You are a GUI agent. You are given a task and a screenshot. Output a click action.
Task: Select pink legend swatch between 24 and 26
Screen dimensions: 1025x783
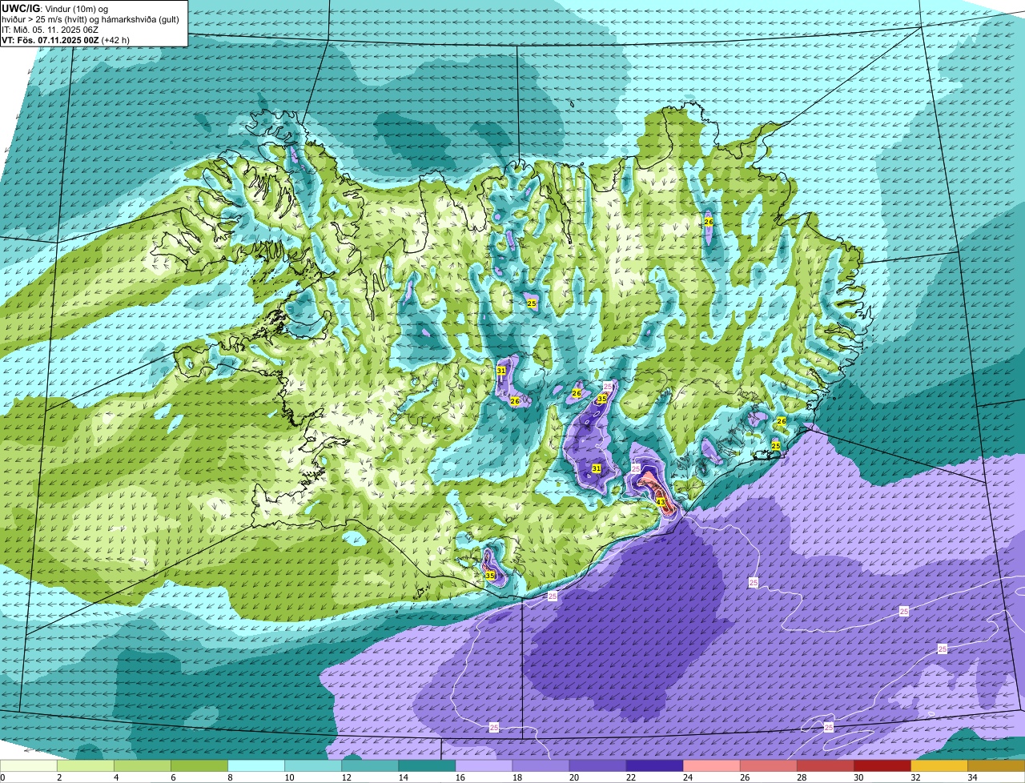[711, 766]
